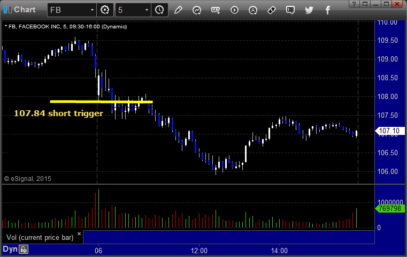Click the 14:00 label on the time axis

pos(279,251)
